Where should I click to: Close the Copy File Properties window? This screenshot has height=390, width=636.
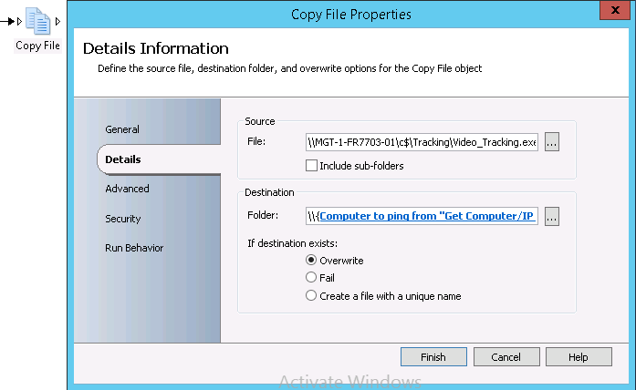[614, 10]
